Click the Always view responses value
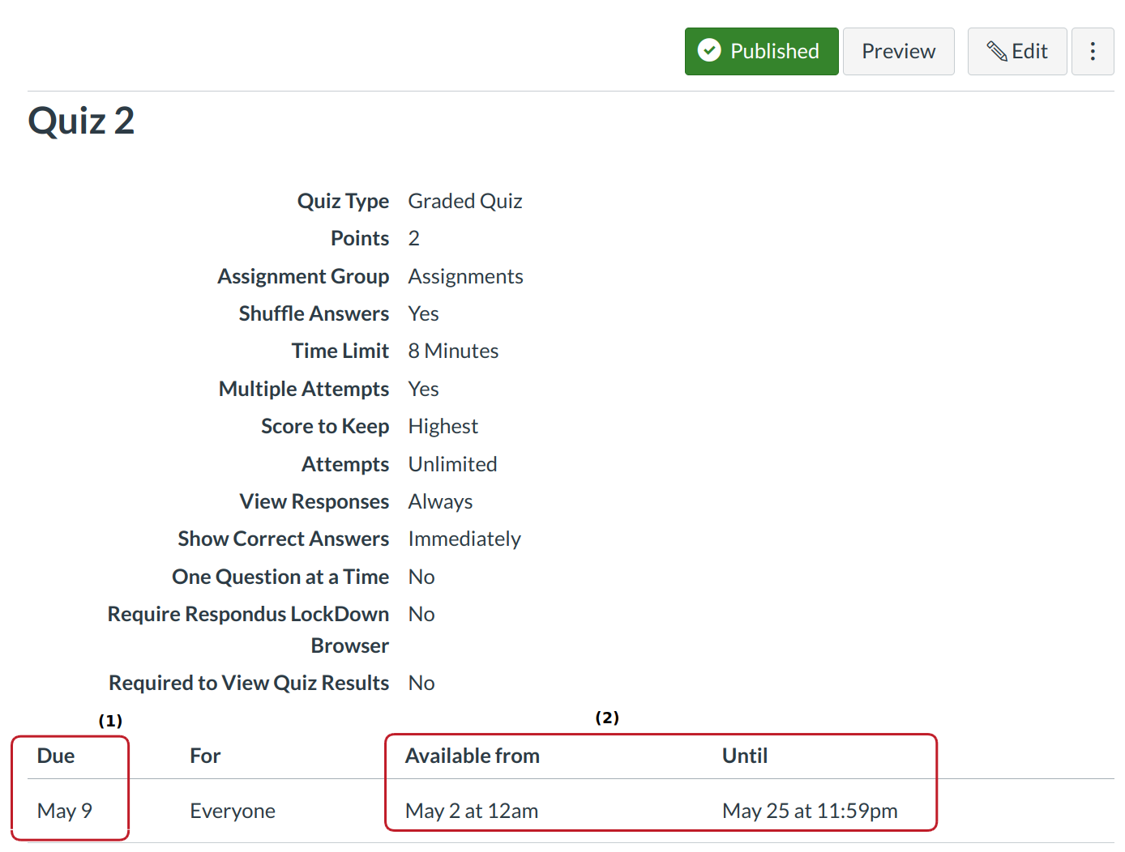Image resolution: width=1125 pixels, height=852 pixels. coord(440,501)
